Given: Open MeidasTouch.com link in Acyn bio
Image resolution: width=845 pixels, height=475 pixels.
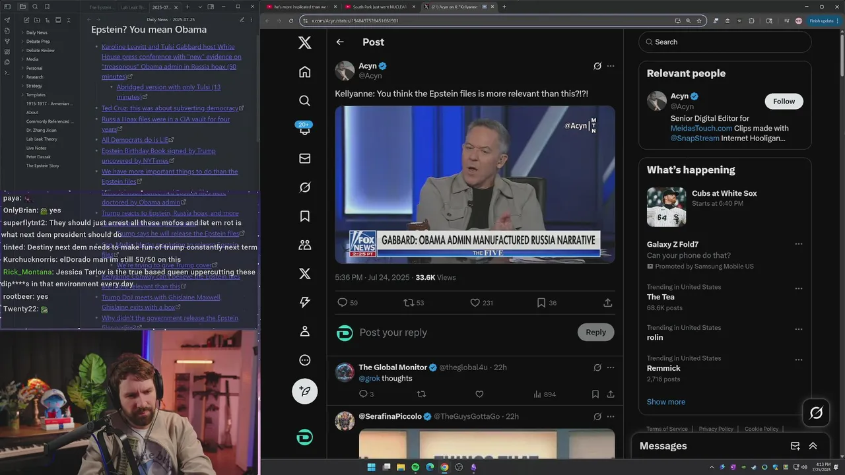Looking at the screenshot, I should click(701, 128).
